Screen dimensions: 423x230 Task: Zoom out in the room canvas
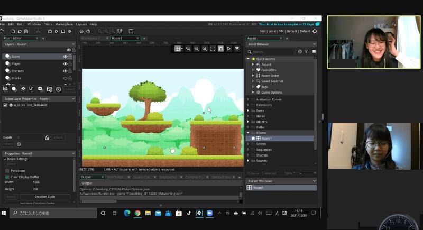click(188, 49)
